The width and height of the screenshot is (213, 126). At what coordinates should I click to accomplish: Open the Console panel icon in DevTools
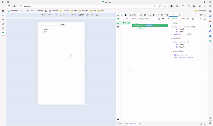tap(145, 15)
